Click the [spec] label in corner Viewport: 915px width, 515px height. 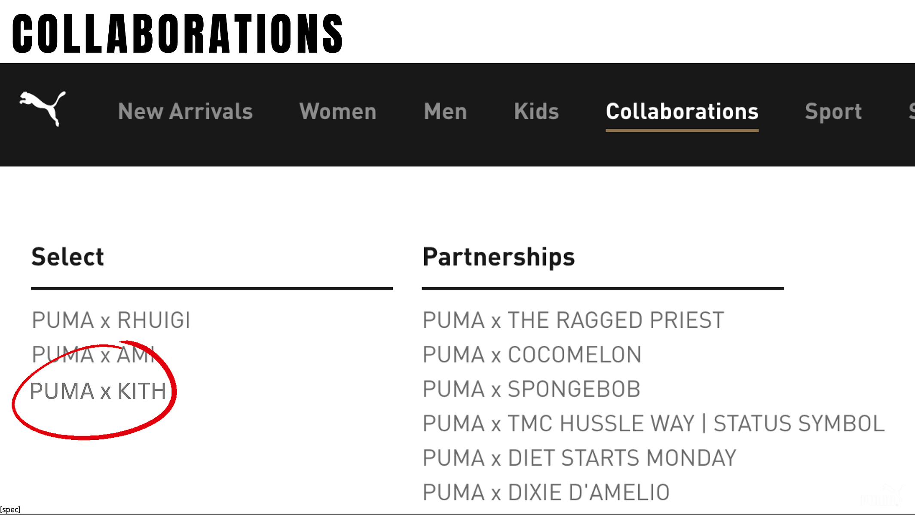(10, 509)
